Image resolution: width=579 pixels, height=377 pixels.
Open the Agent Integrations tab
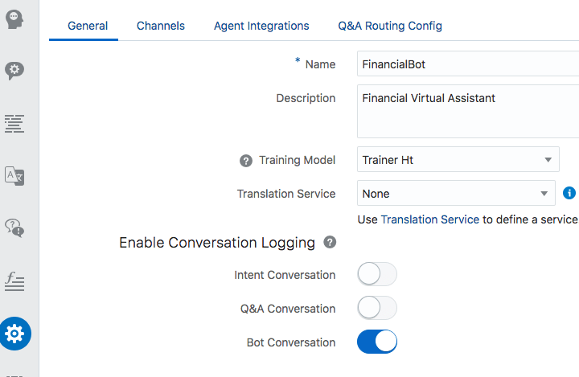(261, 26)
